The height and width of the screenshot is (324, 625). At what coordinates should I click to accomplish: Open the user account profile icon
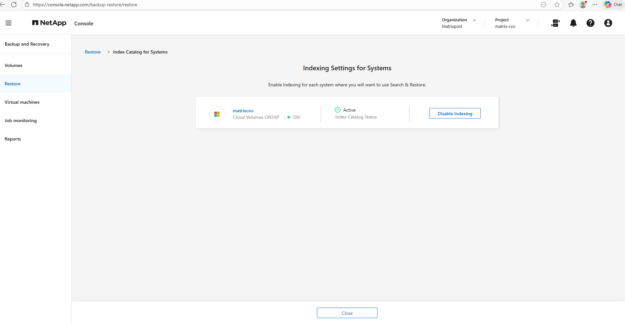[x=608, y=23]
